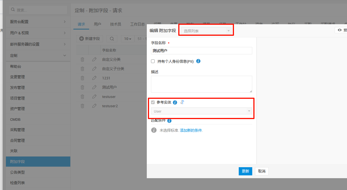Toggle the 参考实体 checkbox

pos(153,102)
